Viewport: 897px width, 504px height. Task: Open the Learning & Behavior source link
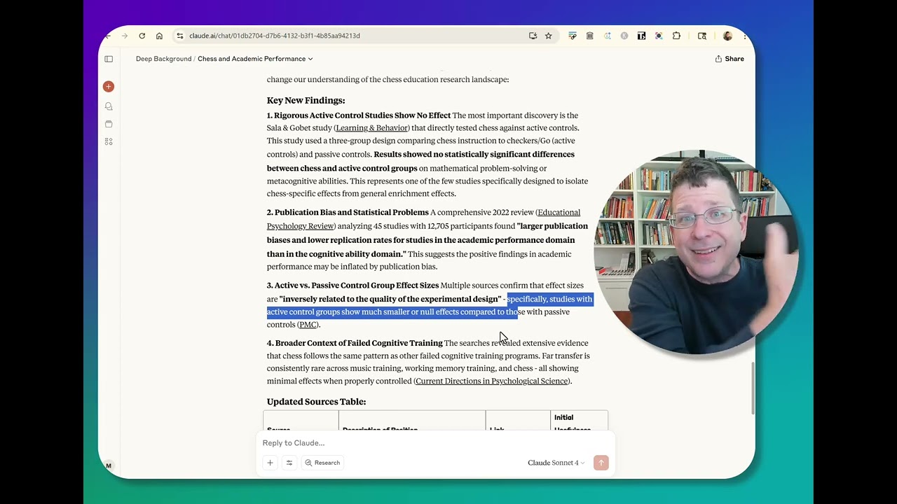371,128
